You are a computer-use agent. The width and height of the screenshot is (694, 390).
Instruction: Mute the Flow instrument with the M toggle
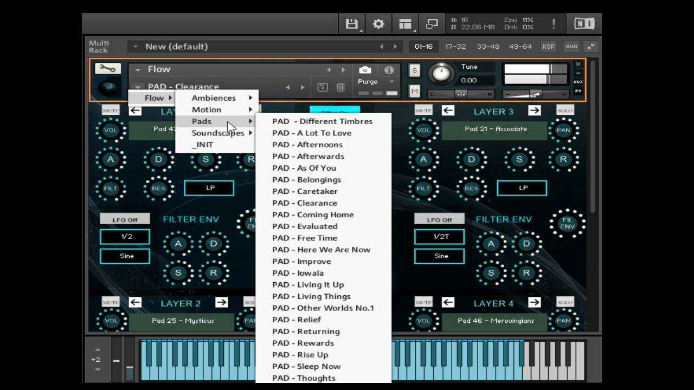pos(414,92)
